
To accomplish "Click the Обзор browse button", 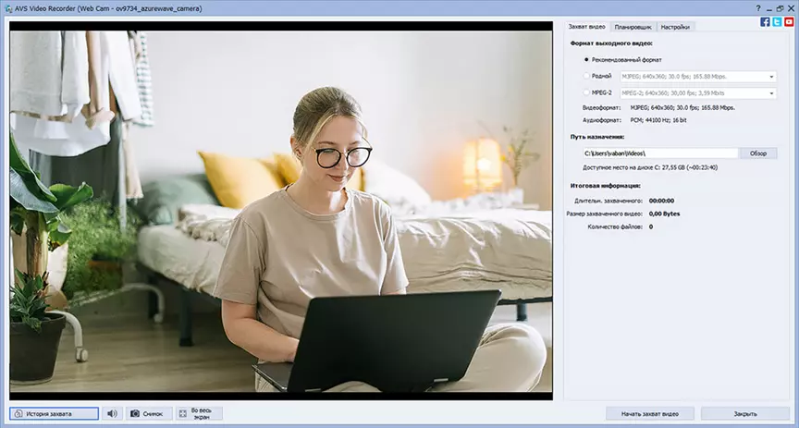I will 758,153.
